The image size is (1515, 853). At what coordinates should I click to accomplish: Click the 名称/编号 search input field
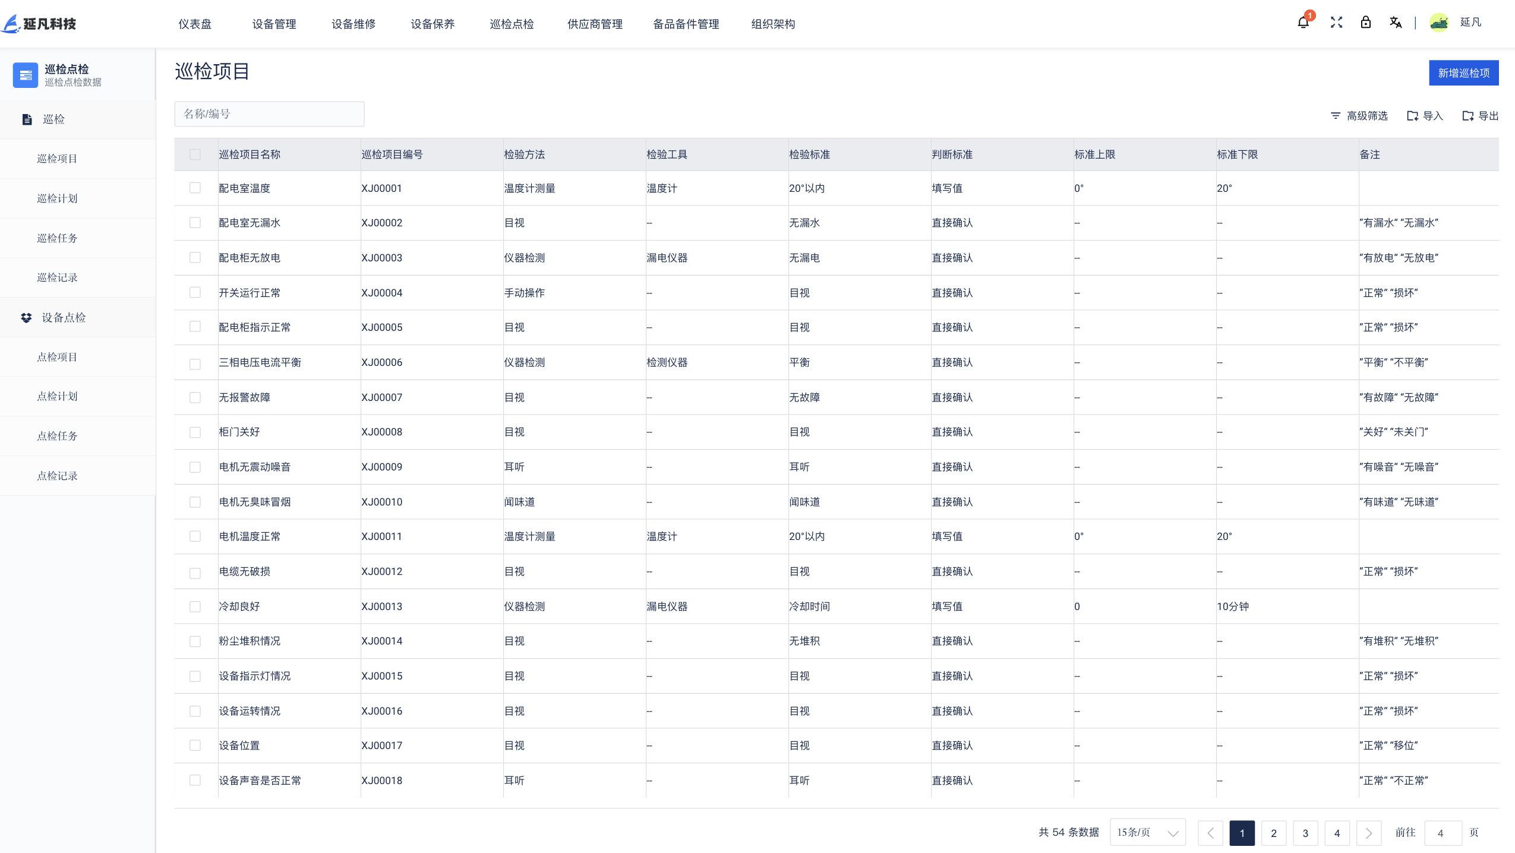[x=269, y=113]
